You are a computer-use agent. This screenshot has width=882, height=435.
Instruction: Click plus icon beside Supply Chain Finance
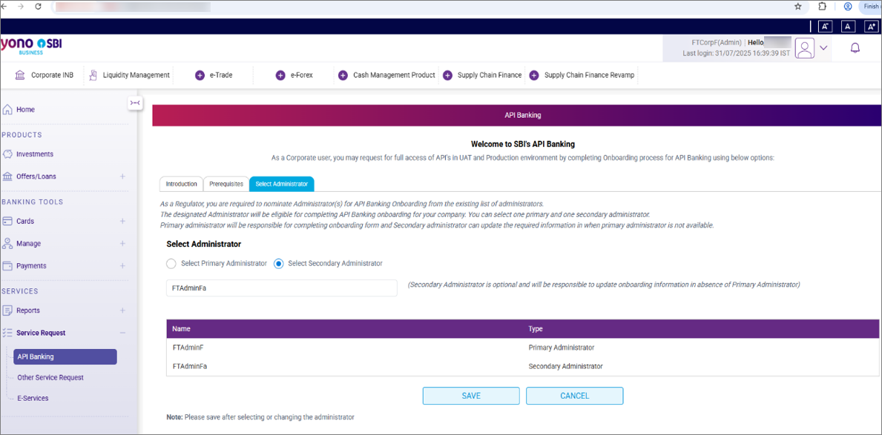point(448,76)
